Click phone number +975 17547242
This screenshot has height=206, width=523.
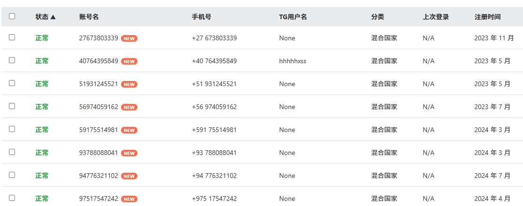tap(214, 199)
